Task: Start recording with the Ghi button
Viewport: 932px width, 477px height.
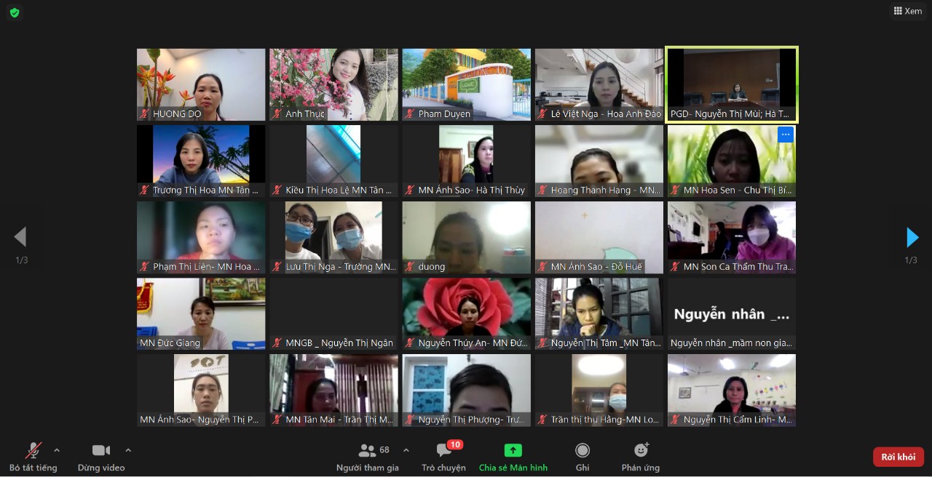Action: [582, 451]
